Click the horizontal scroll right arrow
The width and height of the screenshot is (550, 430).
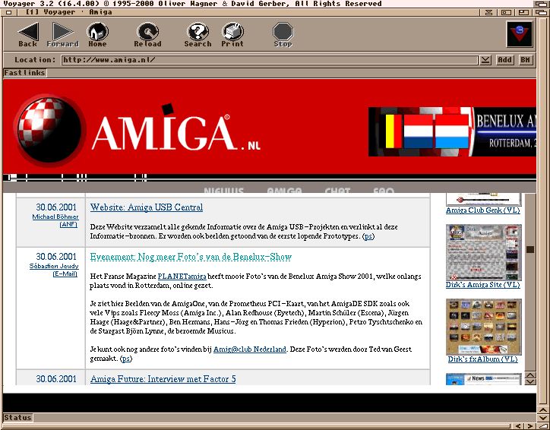coord(530,425)
